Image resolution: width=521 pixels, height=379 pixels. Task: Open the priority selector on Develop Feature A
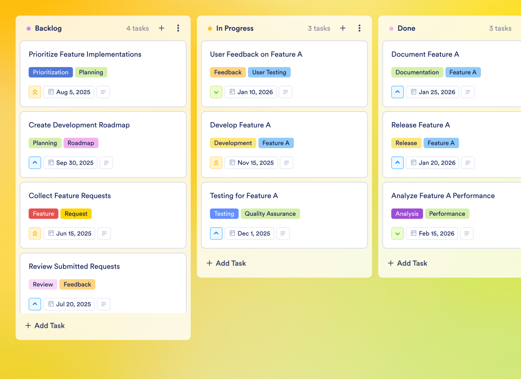click(216, 162)
